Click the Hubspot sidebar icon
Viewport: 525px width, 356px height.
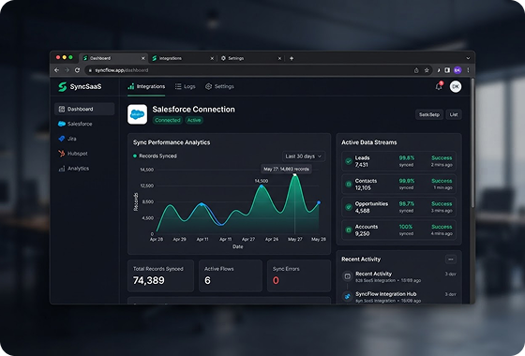tap(62, 154)
